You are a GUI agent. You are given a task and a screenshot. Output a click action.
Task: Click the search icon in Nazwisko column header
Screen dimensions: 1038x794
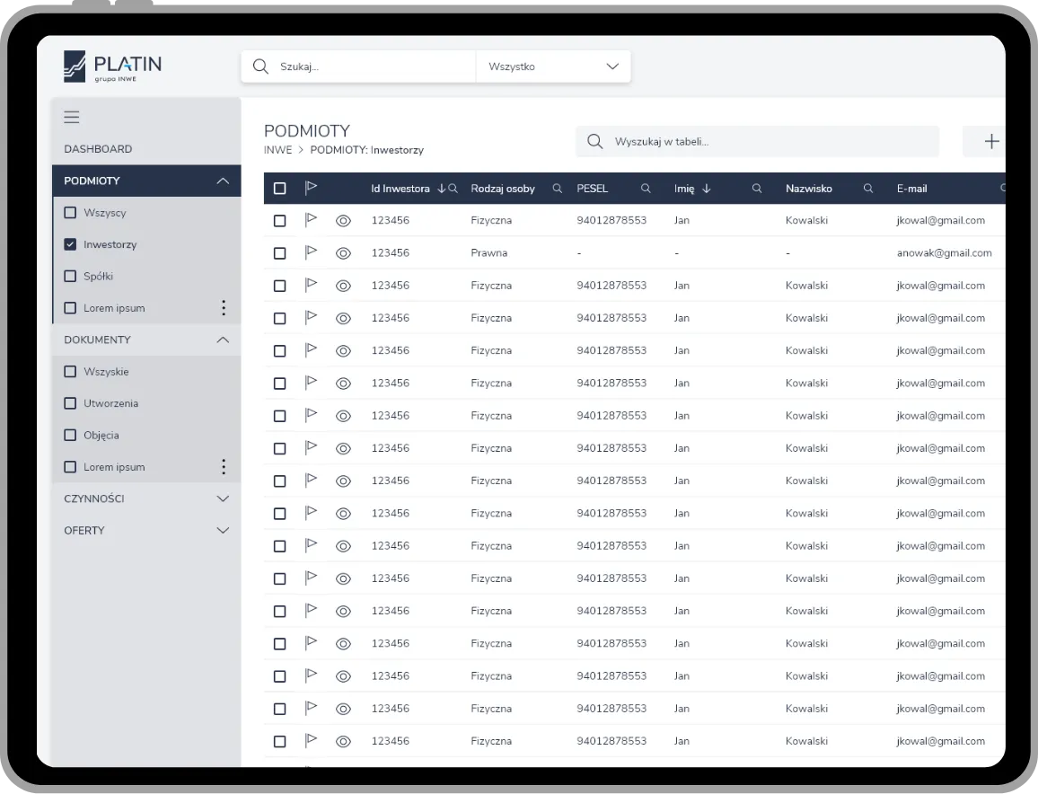coord(868,189)
